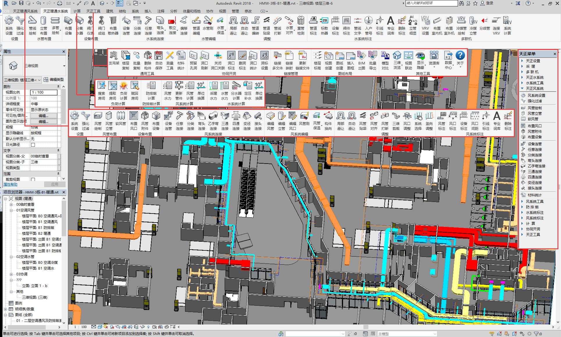This screenshot has height=337, width=561.
Task: Enable the 裁剪视图 checkbox
Action: point(33,180)
